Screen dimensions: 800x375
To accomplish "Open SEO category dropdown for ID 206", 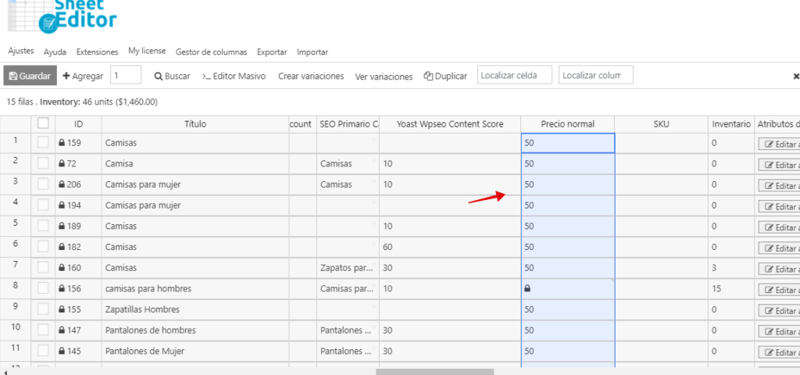I will pyautogui.click(x=374, y=181).
